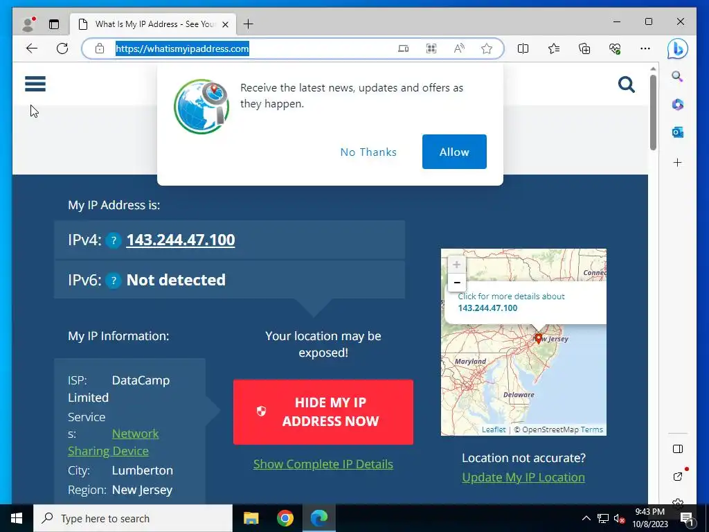This screenshot has width=709, height=532.
Task: Open IPv6 help question mark
Action: tap(114, 281)
